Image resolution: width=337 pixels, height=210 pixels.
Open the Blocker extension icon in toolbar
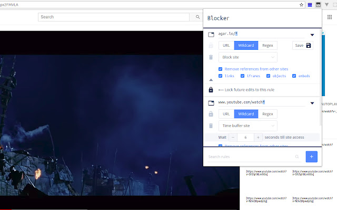(x=318, y=5)
